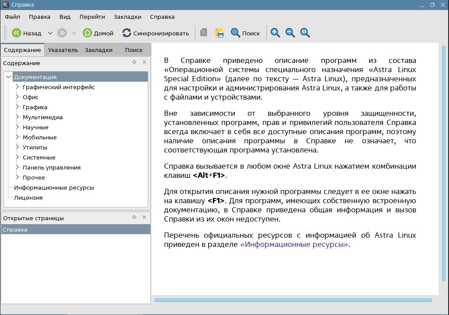449x315 pixels.
Task: Select the Лицензия tree item
Action: [x=28, y=198]
